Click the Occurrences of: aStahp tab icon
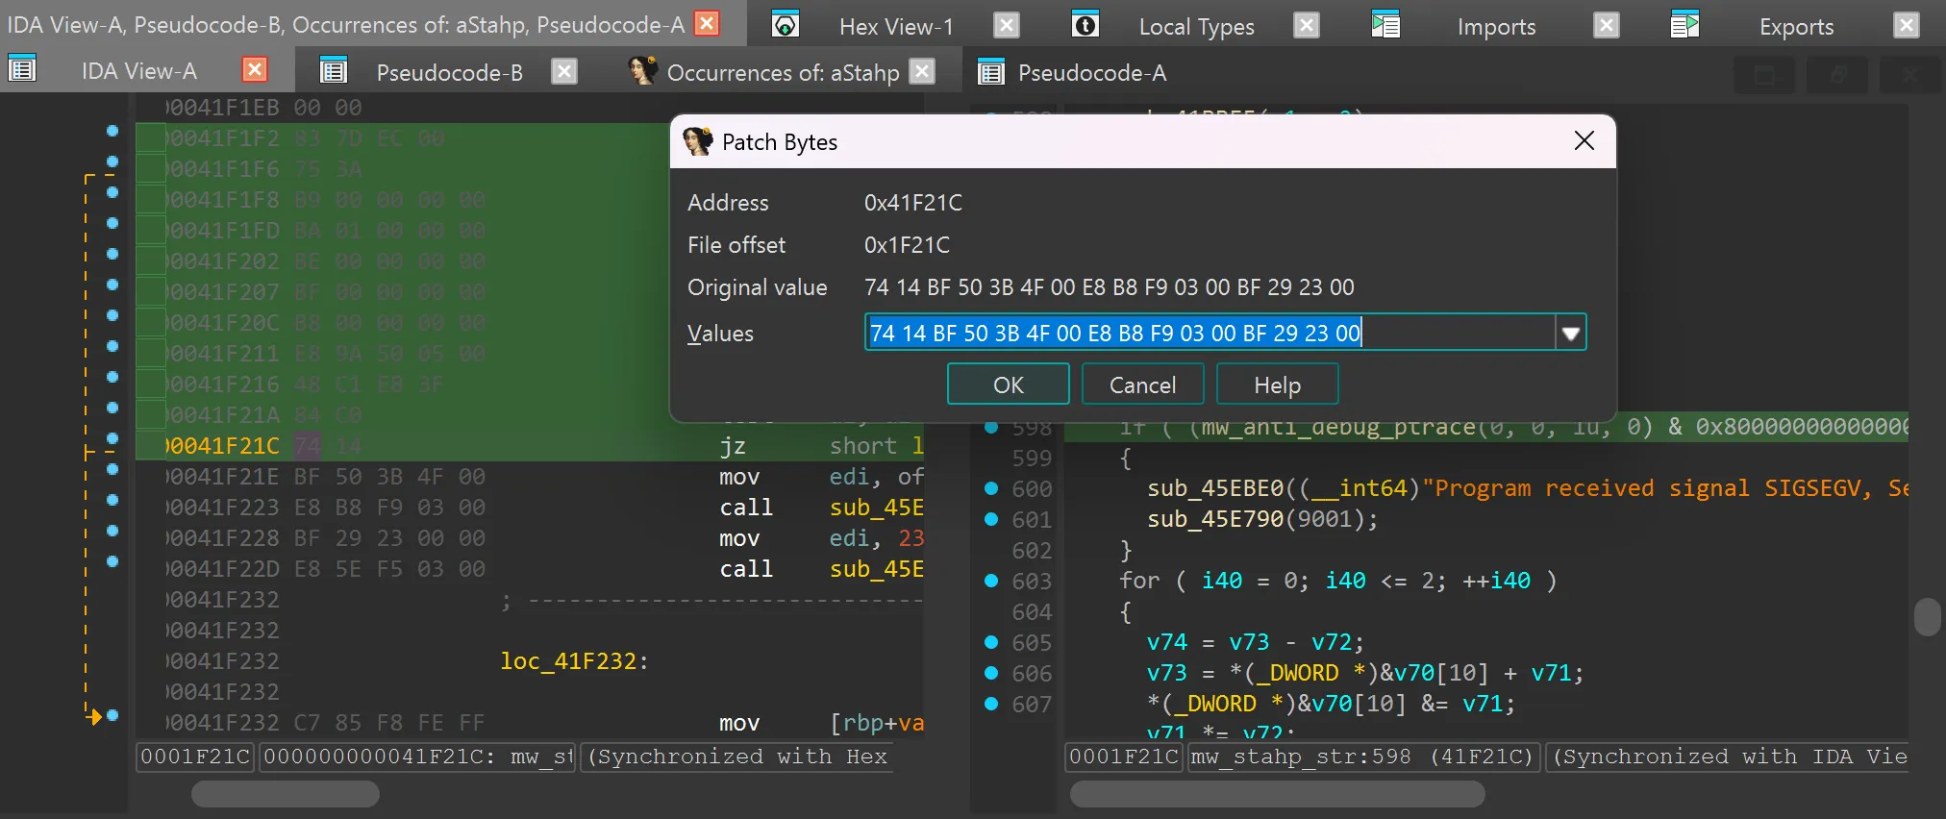Image resolution: width=1946 pixels, height=819 pixels. (642, 70)
